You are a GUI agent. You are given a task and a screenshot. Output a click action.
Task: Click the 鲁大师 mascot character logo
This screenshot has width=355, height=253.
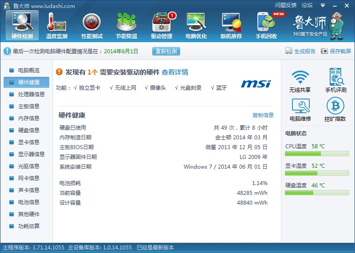[337, 26]
